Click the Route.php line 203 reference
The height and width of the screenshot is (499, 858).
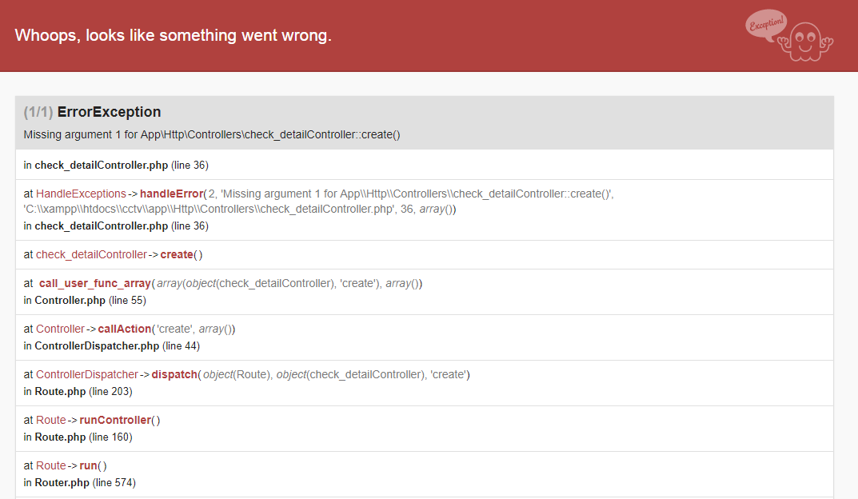tap(79, 391)
